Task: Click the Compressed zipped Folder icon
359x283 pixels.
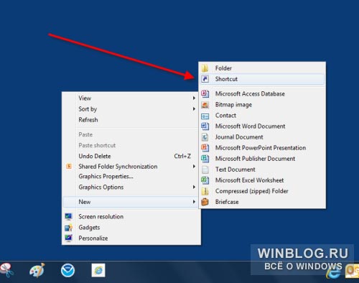Action: click(x=205, y=191)
